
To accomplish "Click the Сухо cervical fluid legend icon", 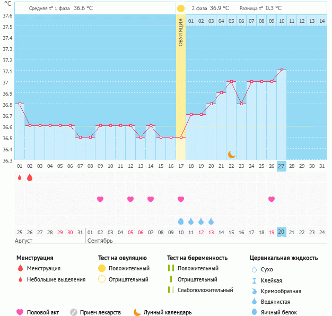I will click(254, 270).
